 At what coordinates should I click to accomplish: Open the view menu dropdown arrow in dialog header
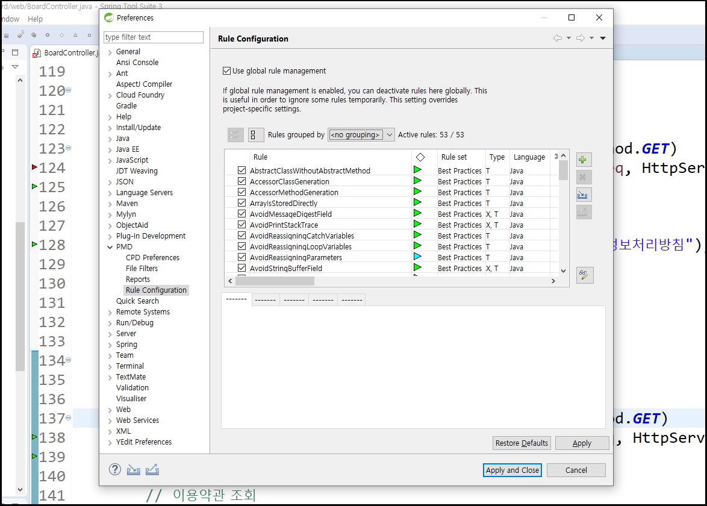pyautogui.click(x=603, y=39)
